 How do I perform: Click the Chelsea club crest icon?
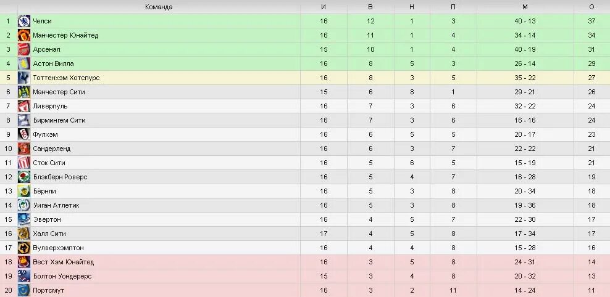click(23, 21)
